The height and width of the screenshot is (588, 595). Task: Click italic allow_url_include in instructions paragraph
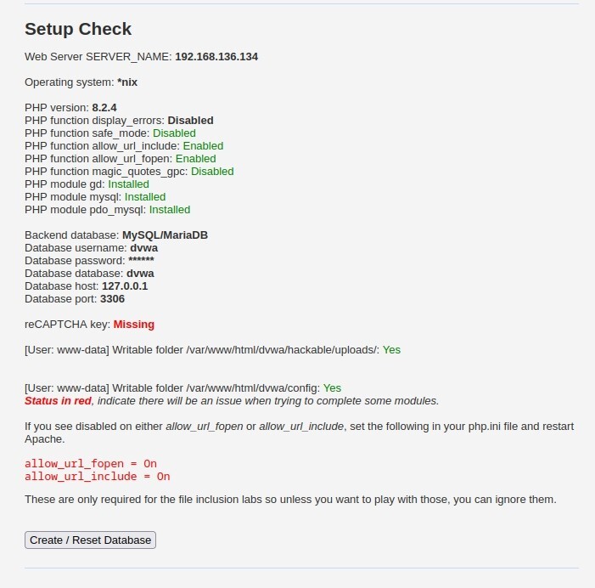[301, 427]
